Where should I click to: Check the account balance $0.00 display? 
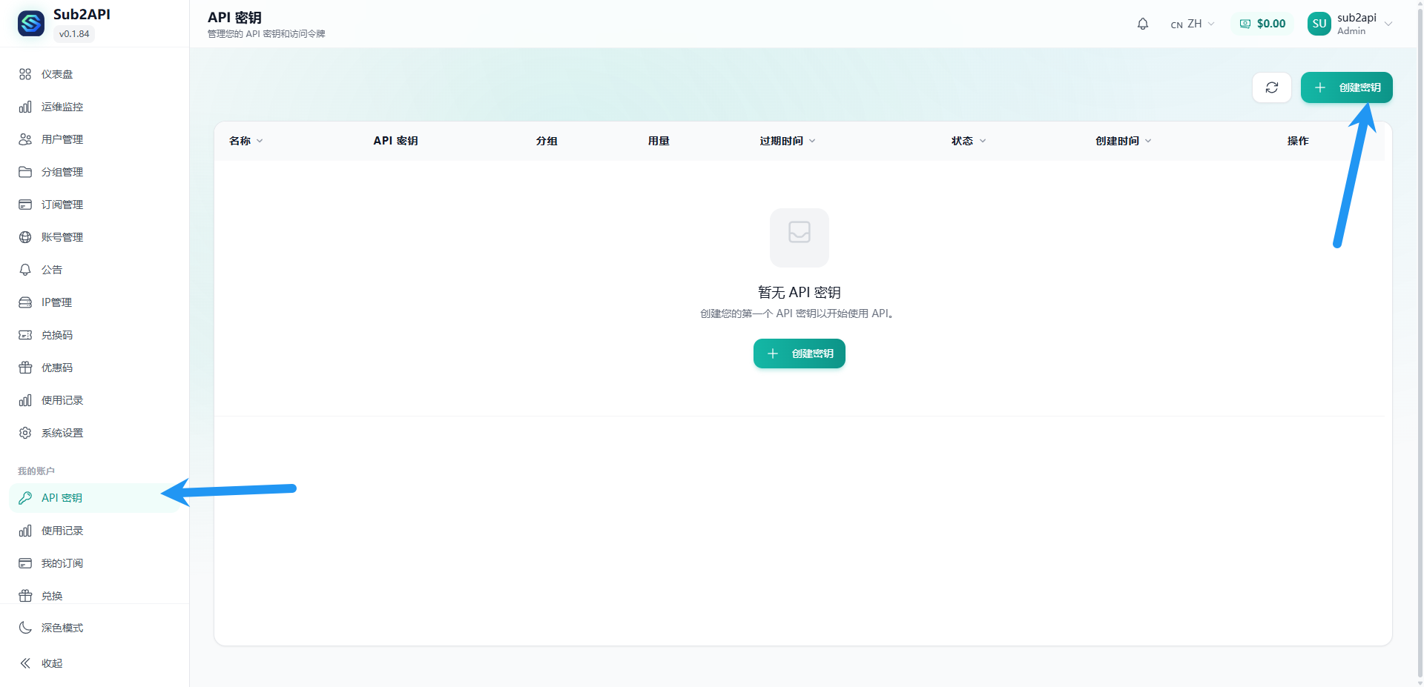(1263, 23)
